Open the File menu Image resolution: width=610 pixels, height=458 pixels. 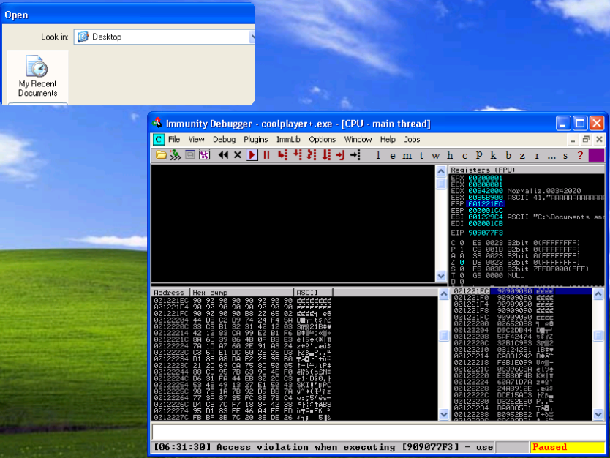pos(174,139)
